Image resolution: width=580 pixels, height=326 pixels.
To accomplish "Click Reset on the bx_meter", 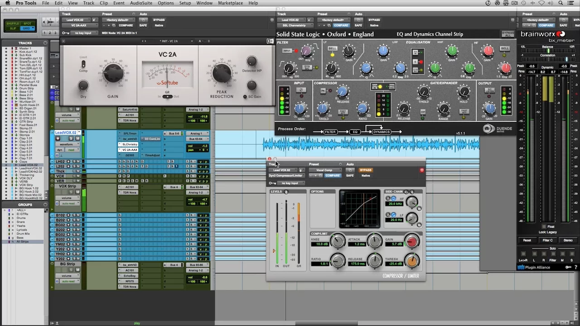I will (x=527, y=240).
